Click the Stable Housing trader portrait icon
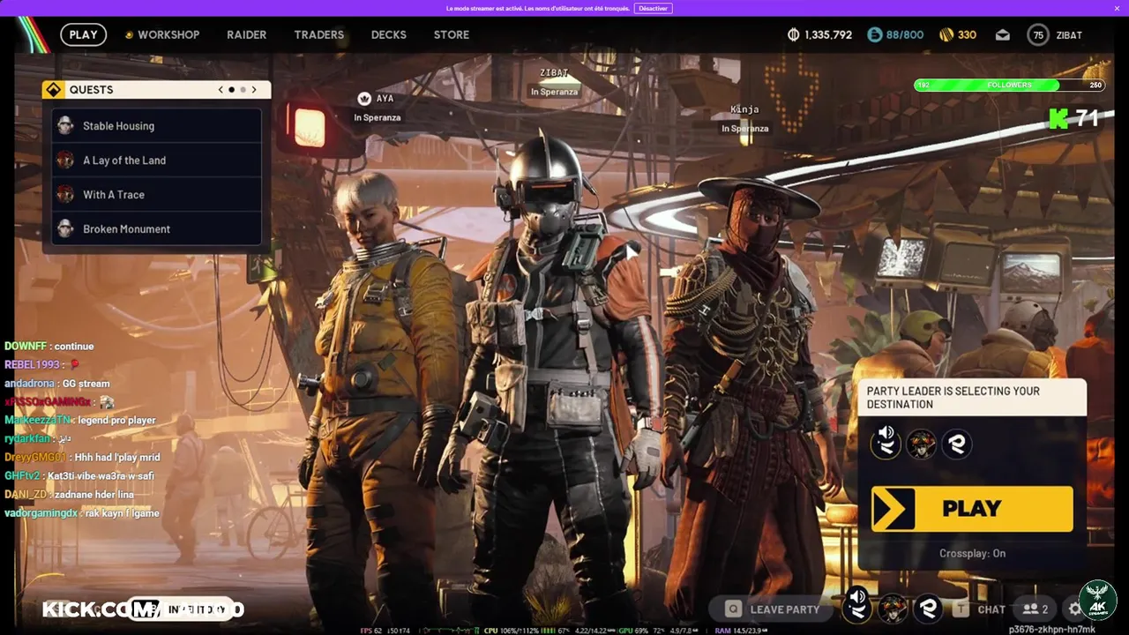1129x635 pixels. [x=65, y=126]
